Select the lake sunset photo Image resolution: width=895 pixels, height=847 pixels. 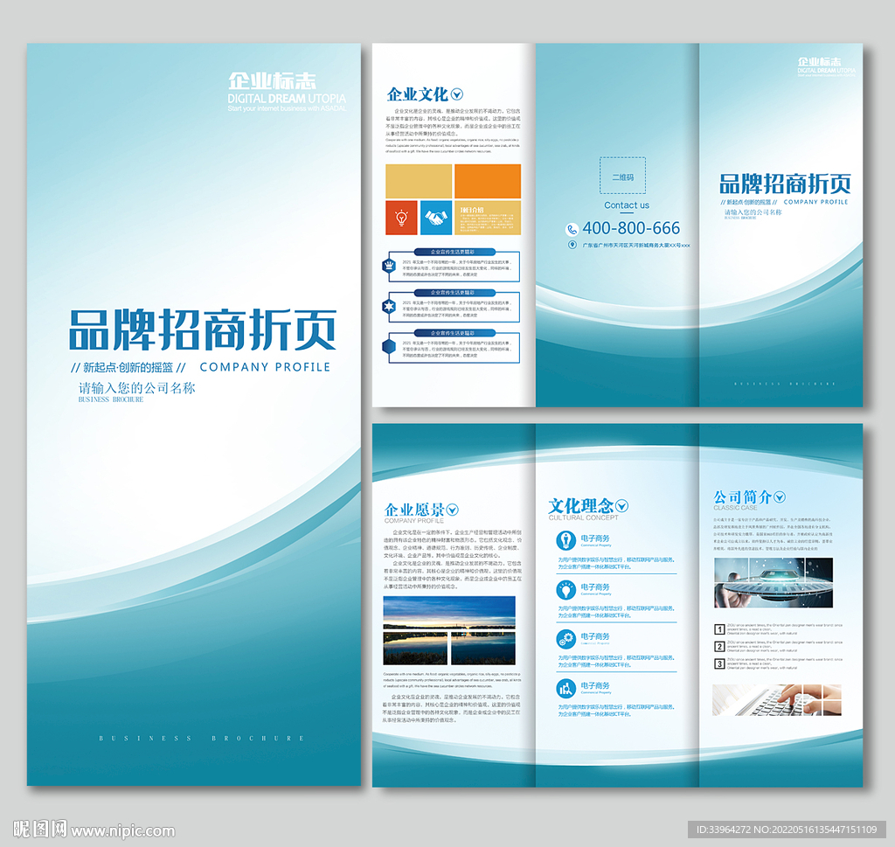(449, 631)
